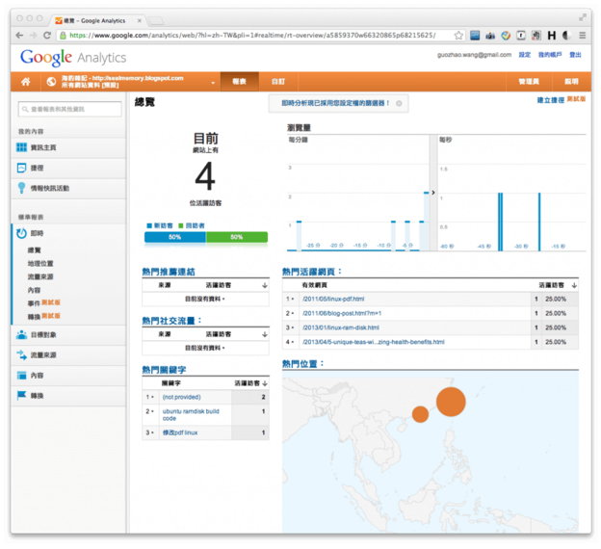Click the 登出 sign out link
The image size is (601, 549).
coord(575,55)
